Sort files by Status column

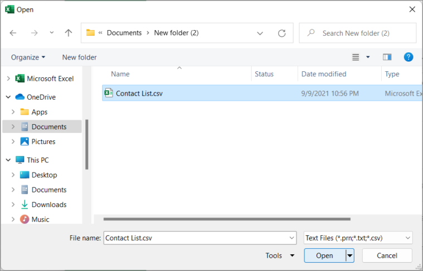264,74
